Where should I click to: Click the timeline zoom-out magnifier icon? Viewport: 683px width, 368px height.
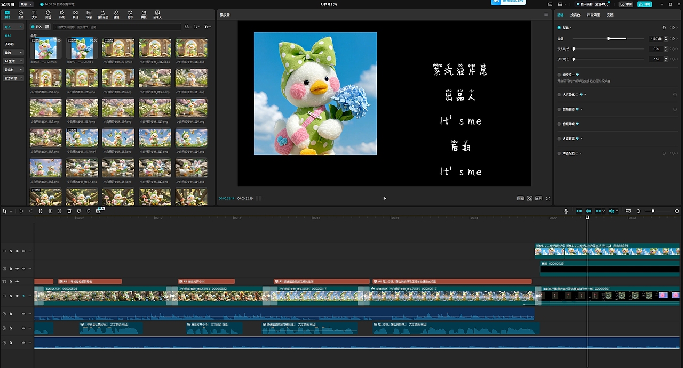(638, 211)
